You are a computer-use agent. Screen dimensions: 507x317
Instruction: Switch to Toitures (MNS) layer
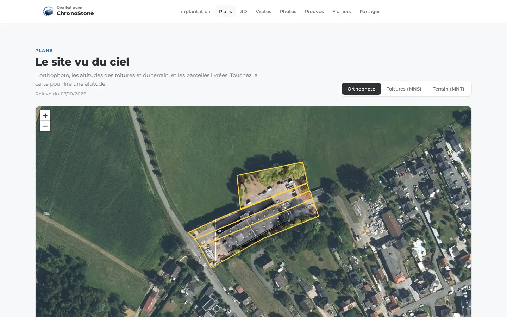(x=404, y=89)
